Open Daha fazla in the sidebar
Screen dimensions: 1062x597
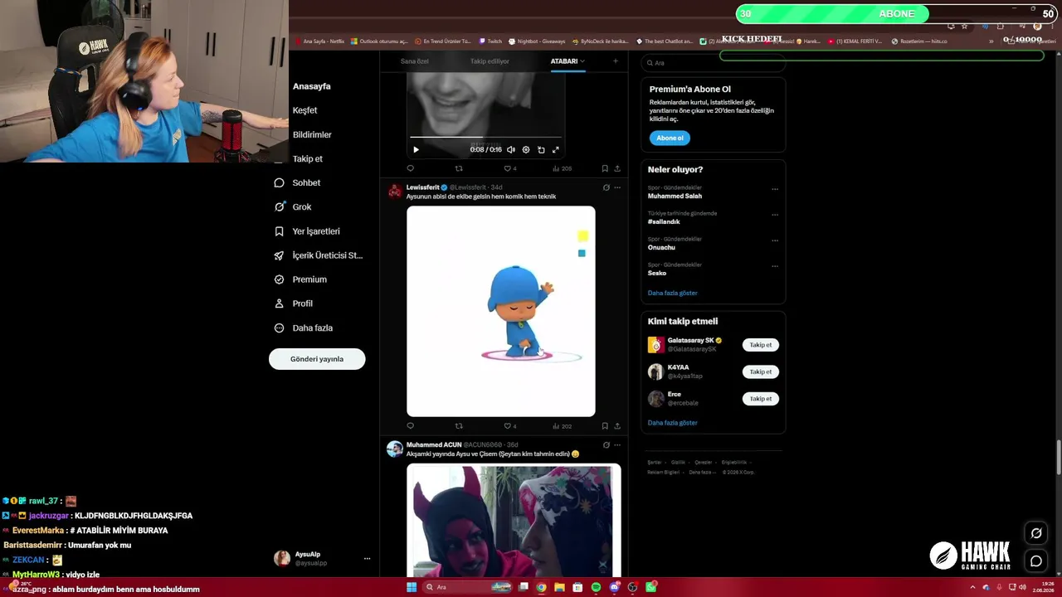click(303, 328)
